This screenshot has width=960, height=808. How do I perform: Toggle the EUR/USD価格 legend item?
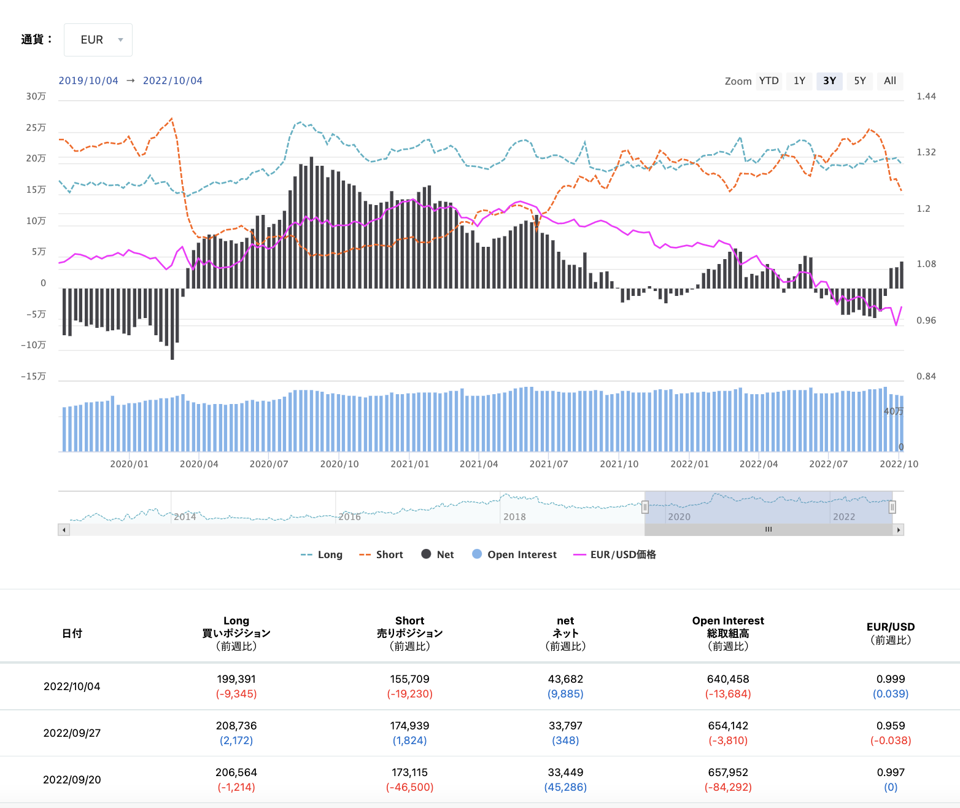pyautogui.click(x=614, y=554)
